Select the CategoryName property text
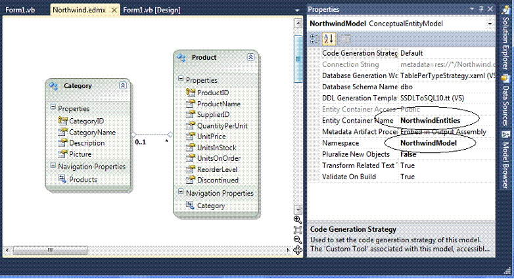Screen dimensions: 514x279 [93, 133]
